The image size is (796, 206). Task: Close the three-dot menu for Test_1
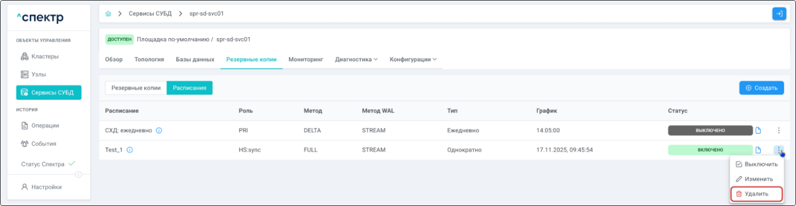coord(778,150)
